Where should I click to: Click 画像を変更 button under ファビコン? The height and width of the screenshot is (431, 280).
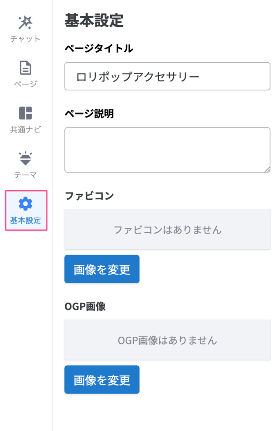point(102,269)
